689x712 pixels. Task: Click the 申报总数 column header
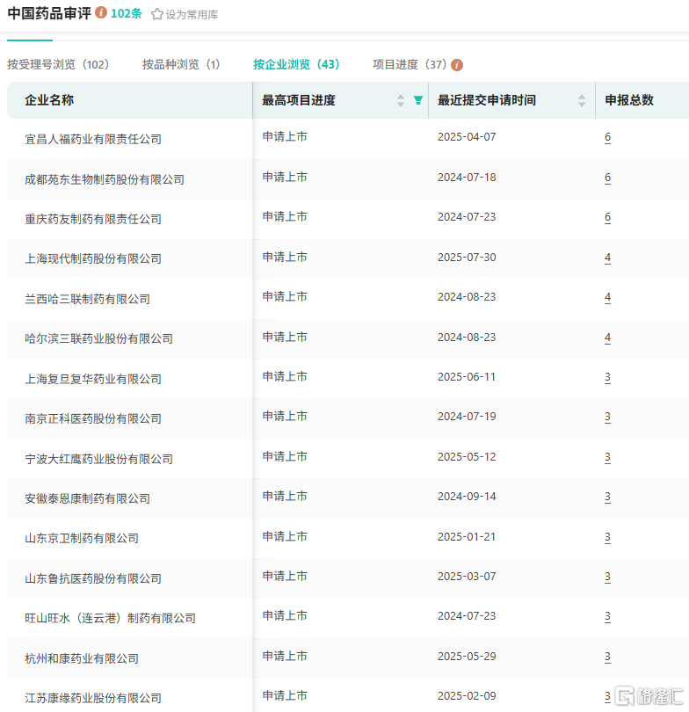coord(629,100)
